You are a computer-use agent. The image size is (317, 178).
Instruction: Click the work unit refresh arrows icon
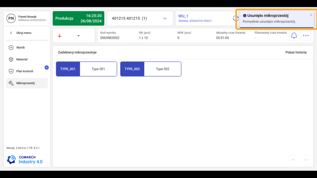(235, 18)
